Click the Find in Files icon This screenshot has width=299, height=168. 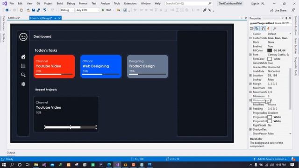coord(118,10)
